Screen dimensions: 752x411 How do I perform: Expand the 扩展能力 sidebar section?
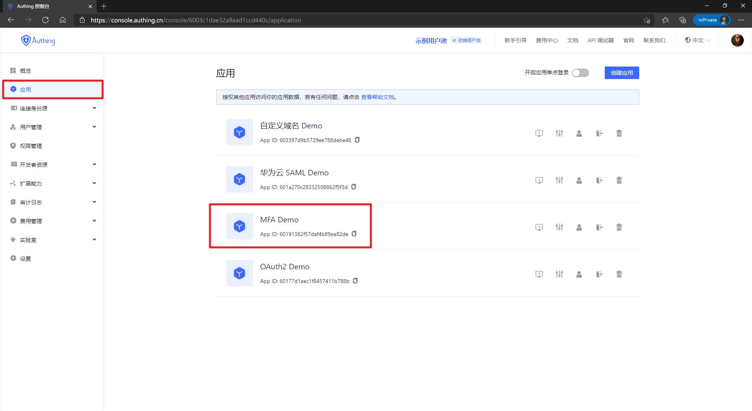[52, 184]
